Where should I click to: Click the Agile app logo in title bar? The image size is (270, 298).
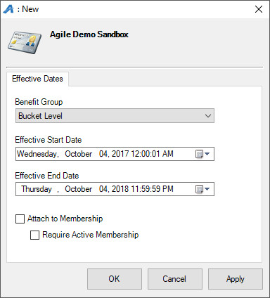[x=8, y=9]
